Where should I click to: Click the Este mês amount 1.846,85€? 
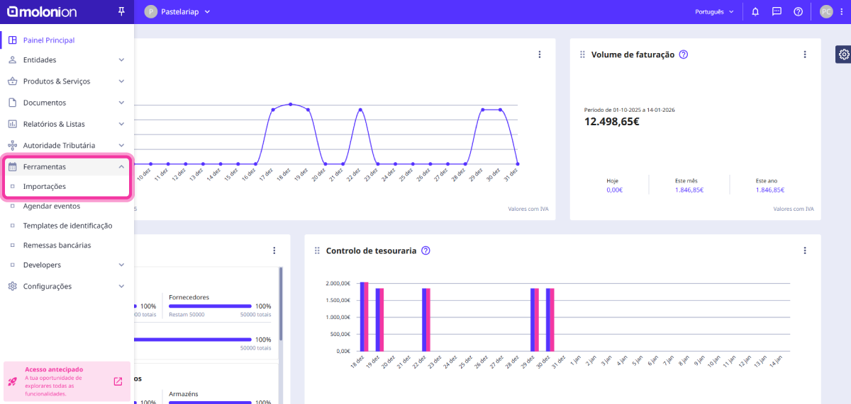point(689,190)
